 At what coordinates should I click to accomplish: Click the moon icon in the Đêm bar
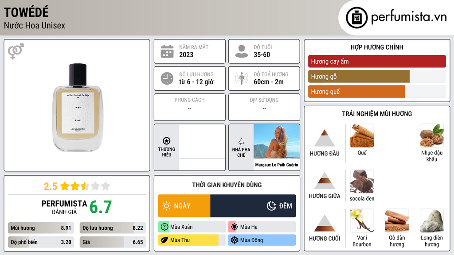(271, 206)
